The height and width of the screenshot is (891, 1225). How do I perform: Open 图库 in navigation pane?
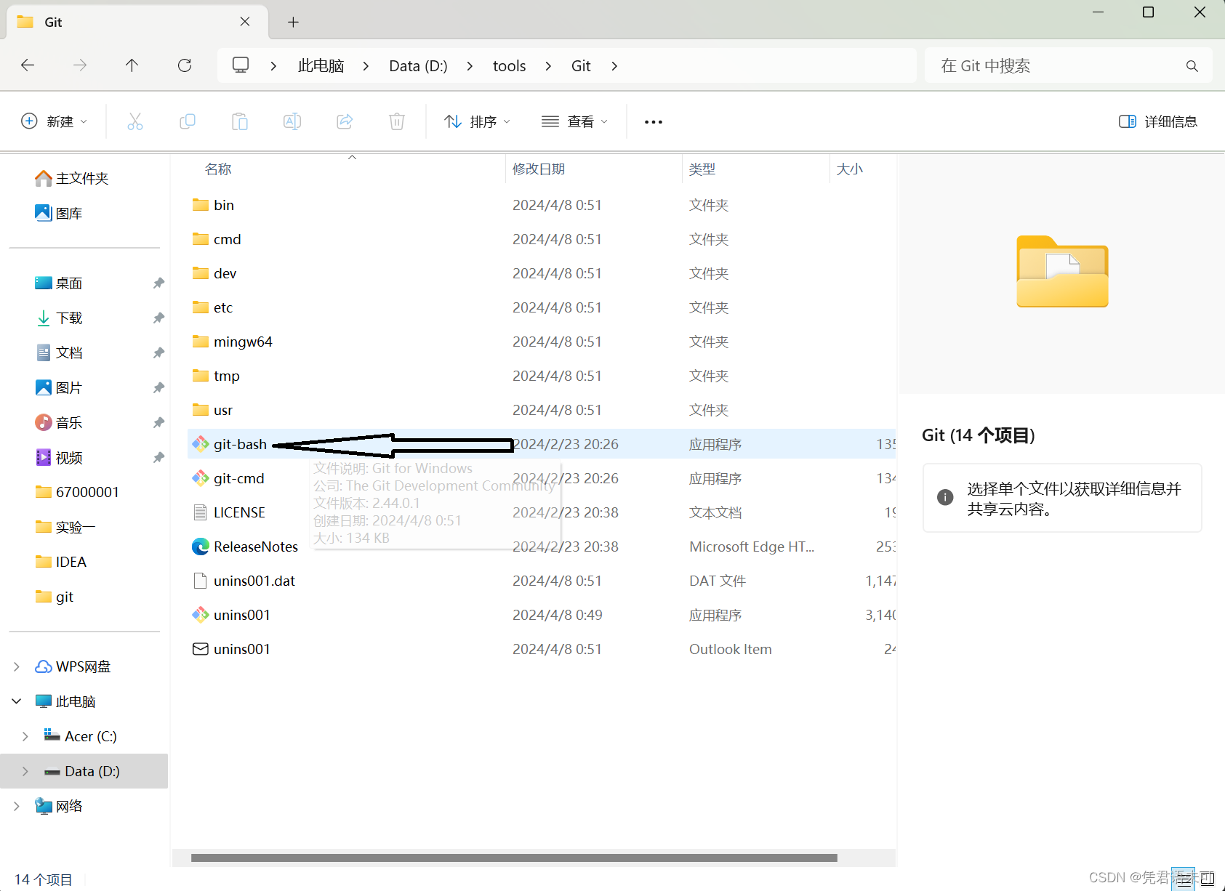[58, 213]
